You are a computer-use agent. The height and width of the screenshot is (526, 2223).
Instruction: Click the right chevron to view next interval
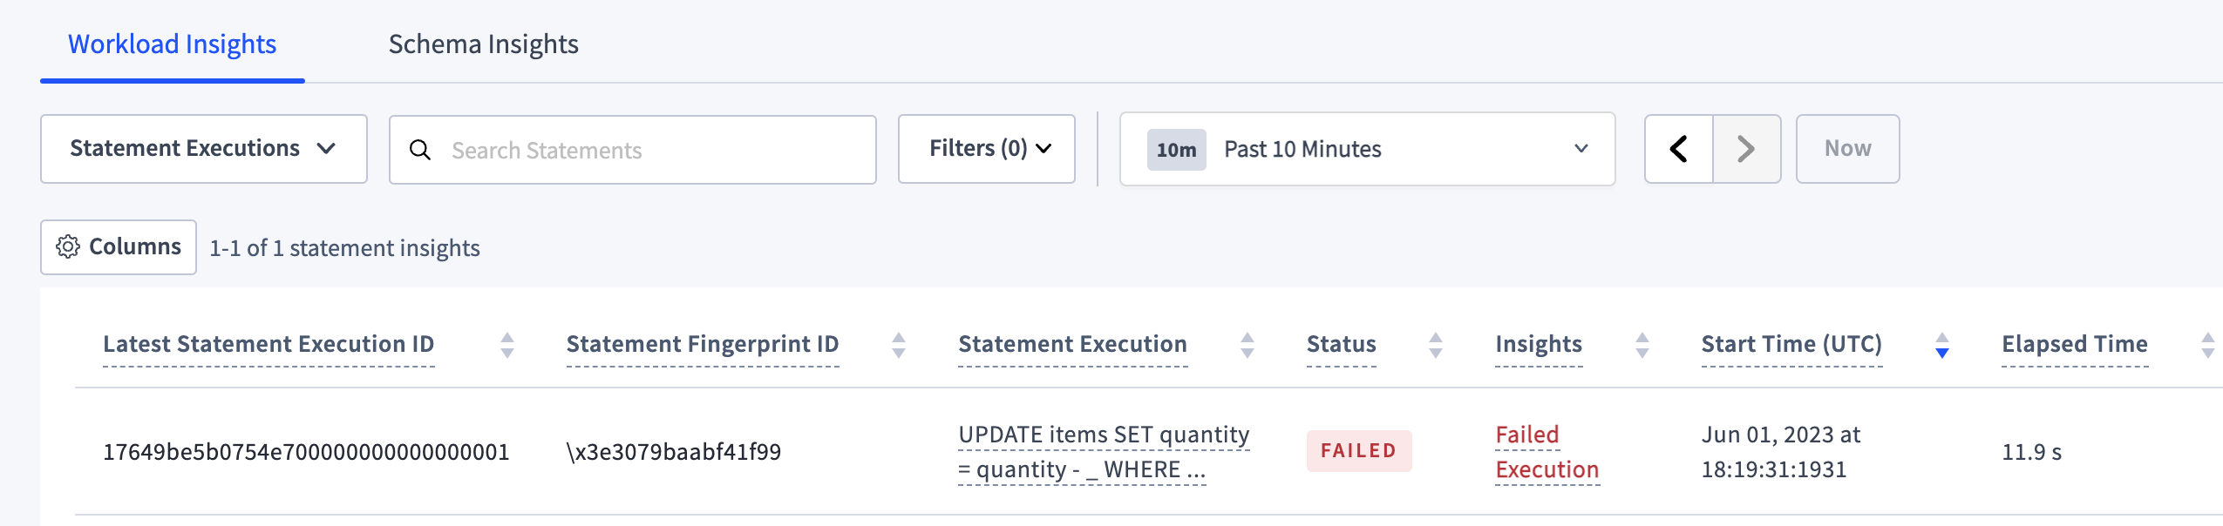[x=1746, y=148]
